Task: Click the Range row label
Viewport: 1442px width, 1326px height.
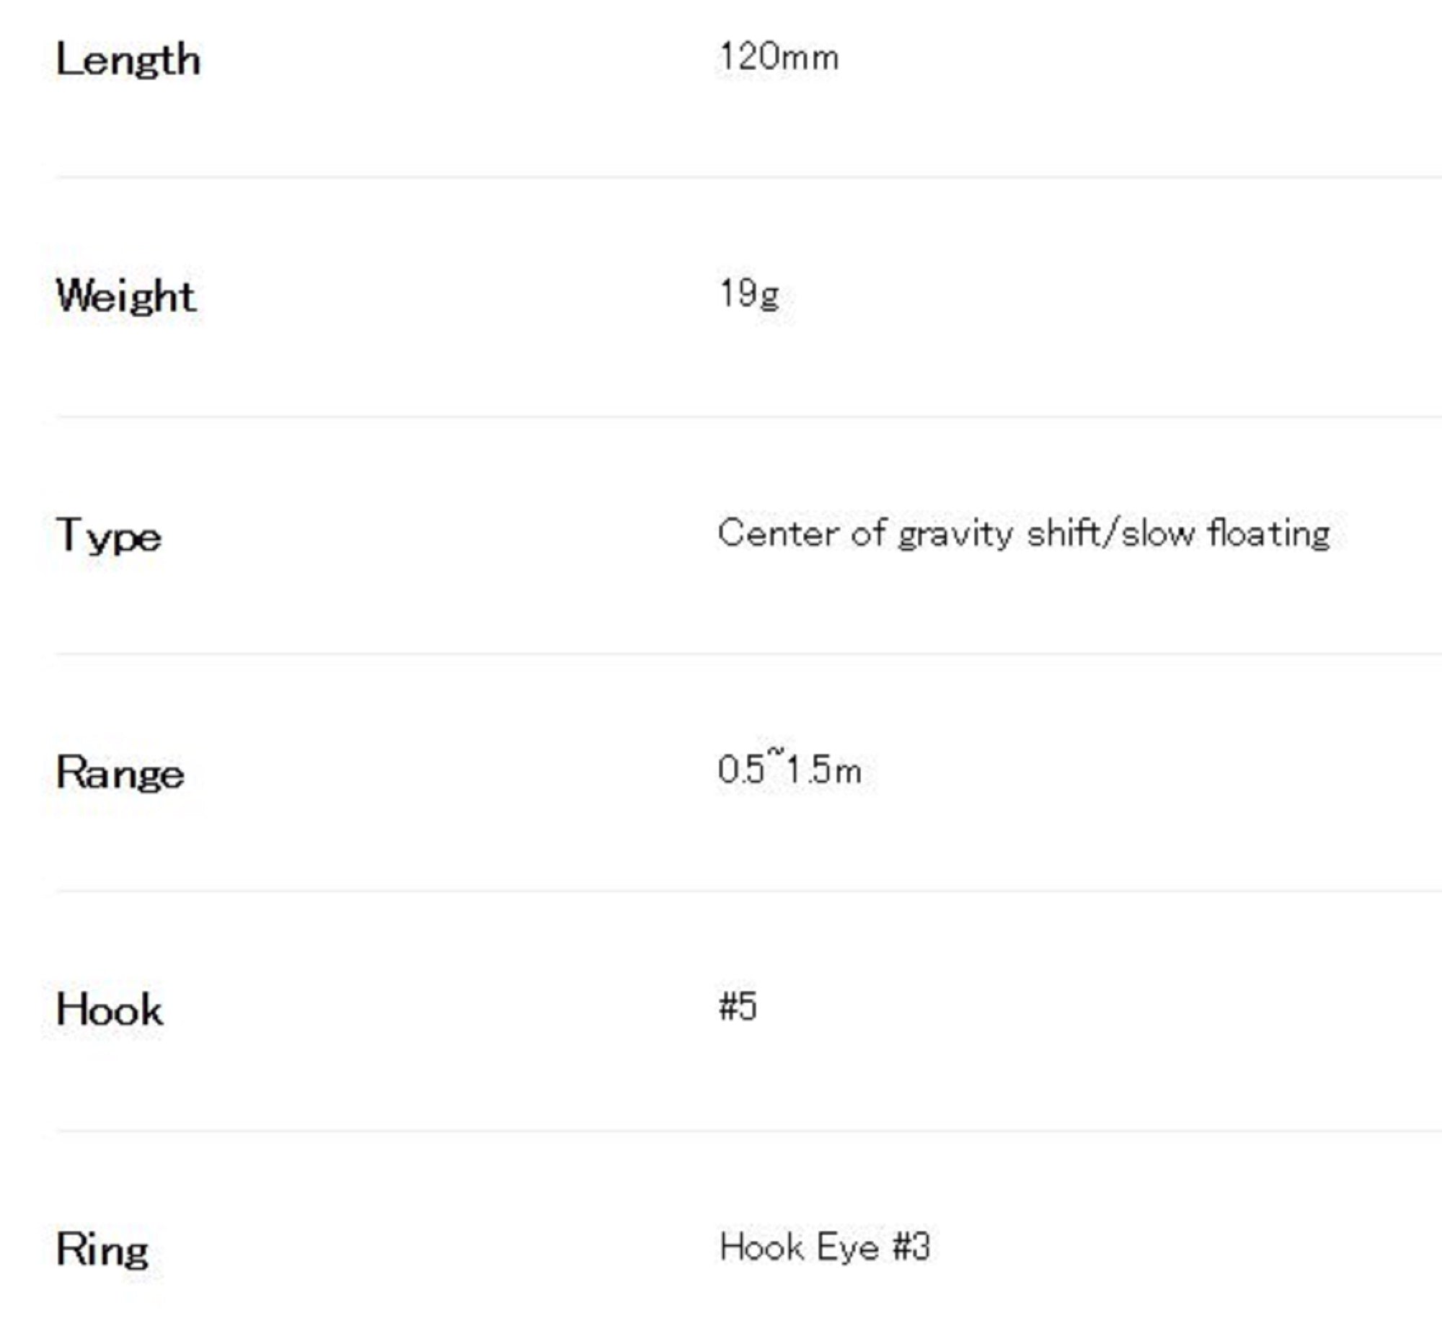Action: point(120,773)
